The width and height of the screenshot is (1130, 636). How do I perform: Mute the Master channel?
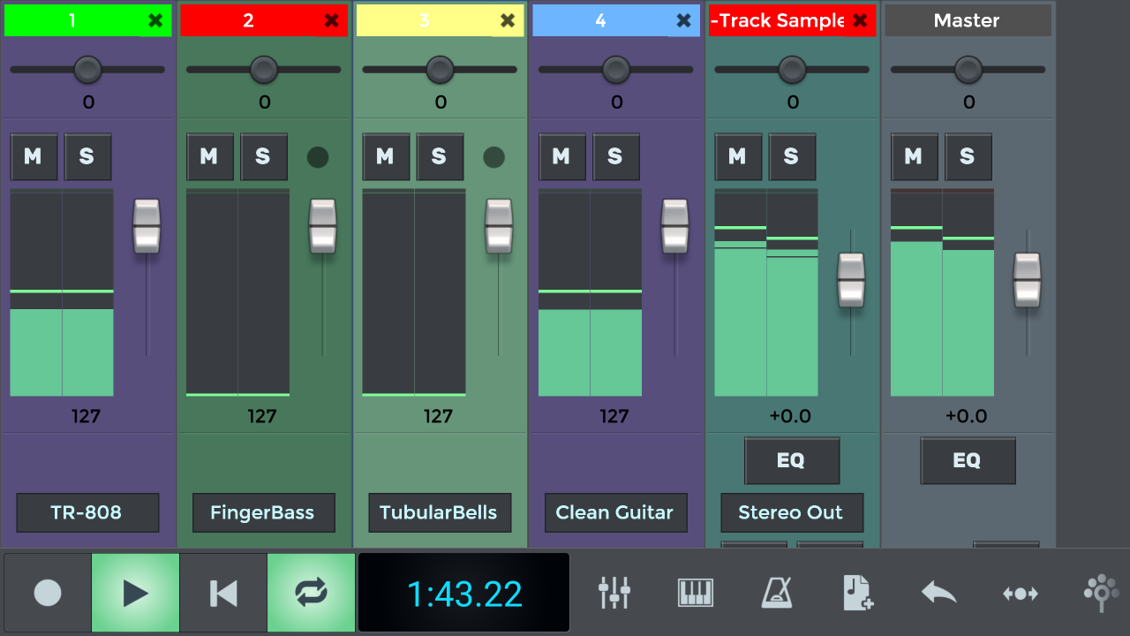pyautogui.click(x=914, y=157)
